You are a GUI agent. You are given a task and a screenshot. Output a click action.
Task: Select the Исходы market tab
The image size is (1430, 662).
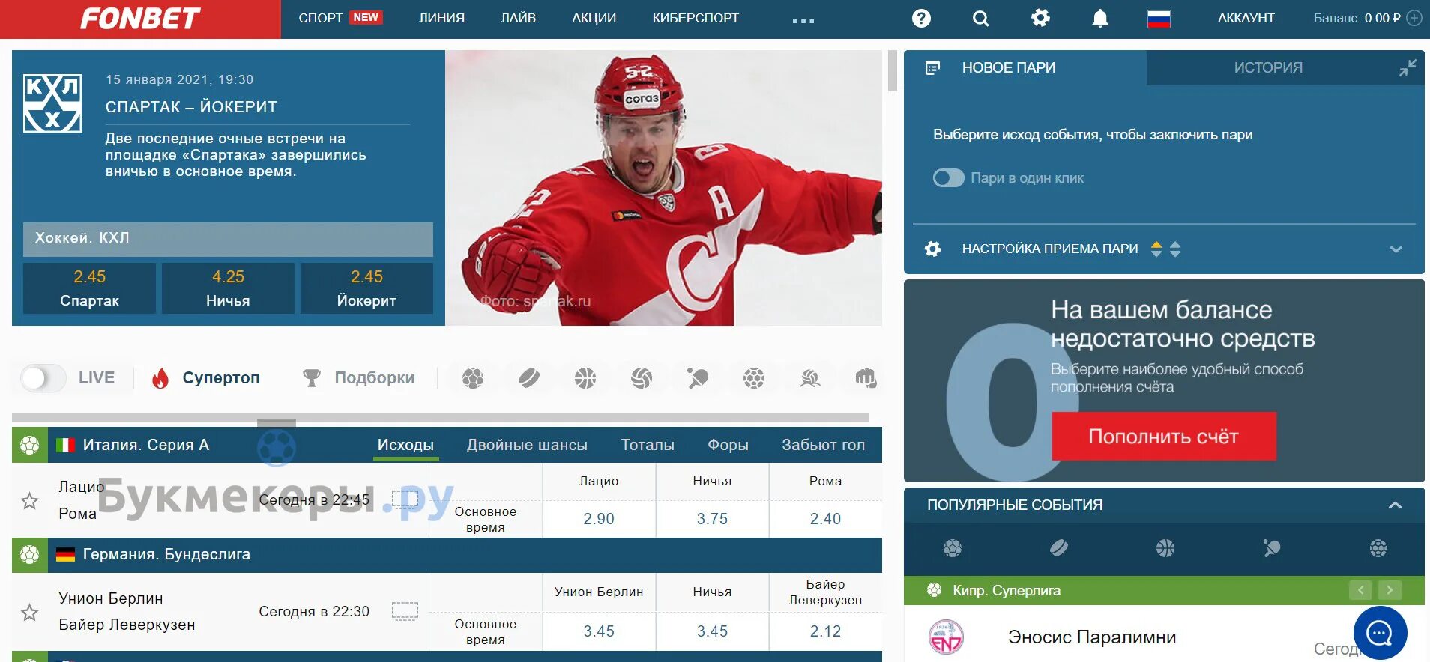coord(405,445)
